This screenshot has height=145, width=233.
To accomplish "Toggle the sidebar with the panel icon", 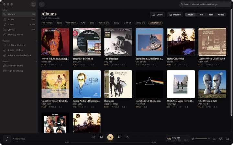I will [x=33, y=4].
